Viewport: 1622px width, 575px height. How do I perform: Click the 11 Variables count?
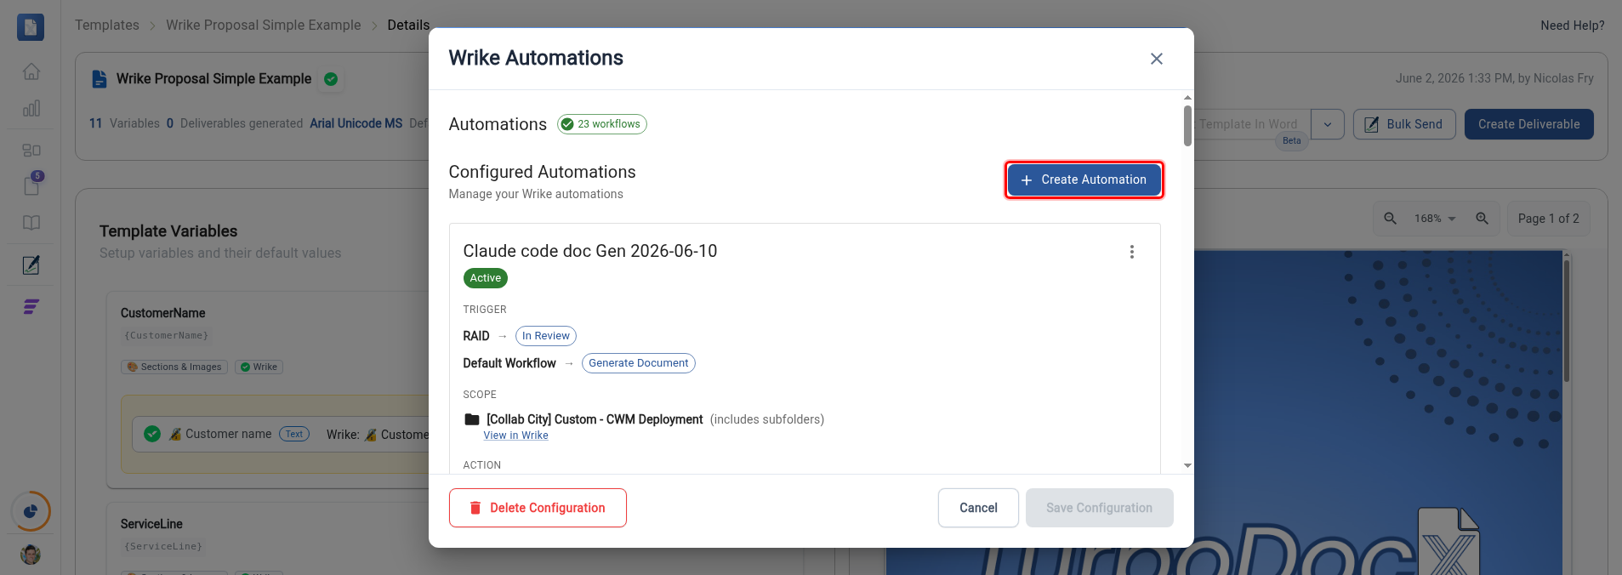(124, 123)
